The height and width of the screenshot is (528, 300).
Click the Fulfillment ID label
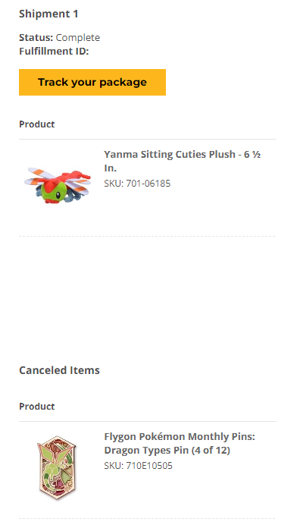54,51
